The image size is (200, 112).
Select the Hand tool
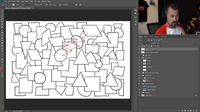pos(2,59)
